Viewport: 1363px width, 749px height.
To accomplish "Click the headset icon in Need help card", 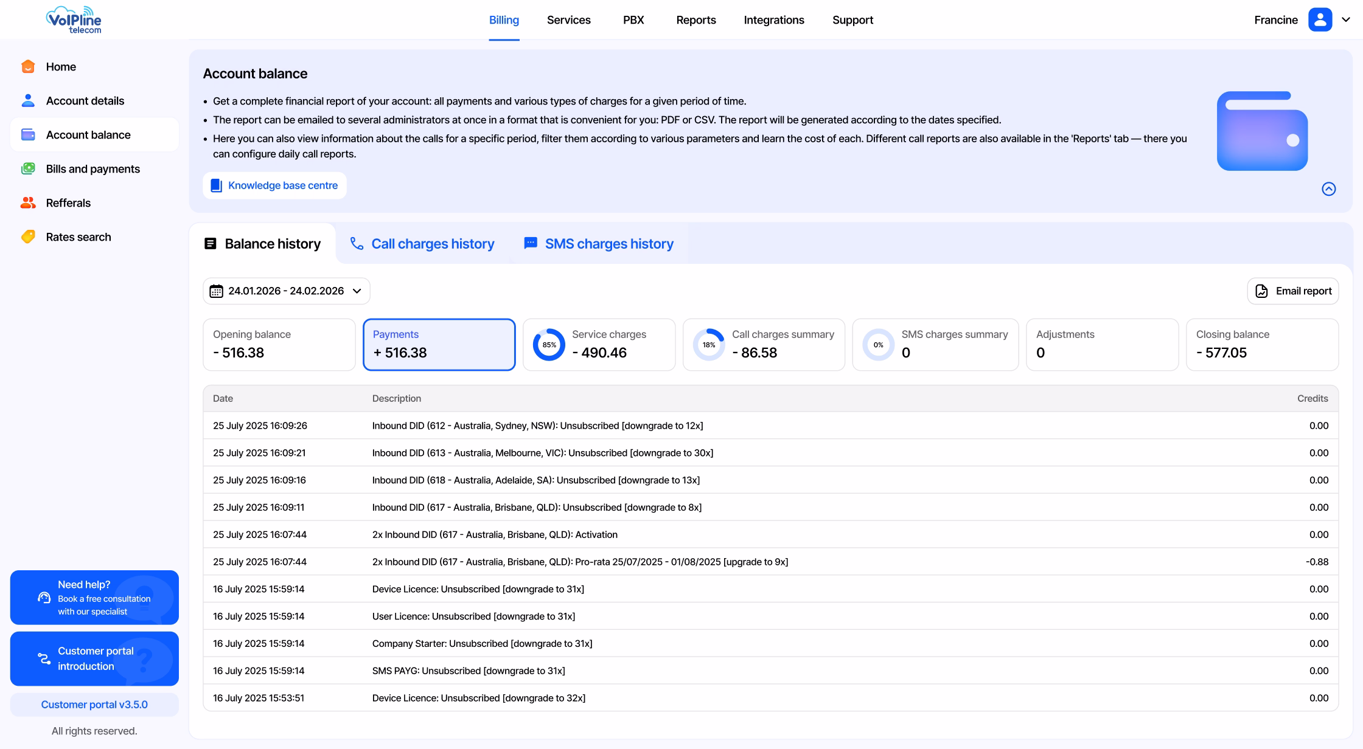I will (x=44, y=598).
